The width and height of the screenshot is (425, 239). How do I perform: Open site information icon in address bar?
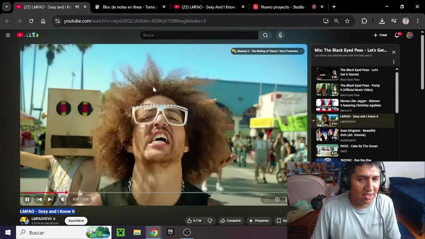pos(57,21)
